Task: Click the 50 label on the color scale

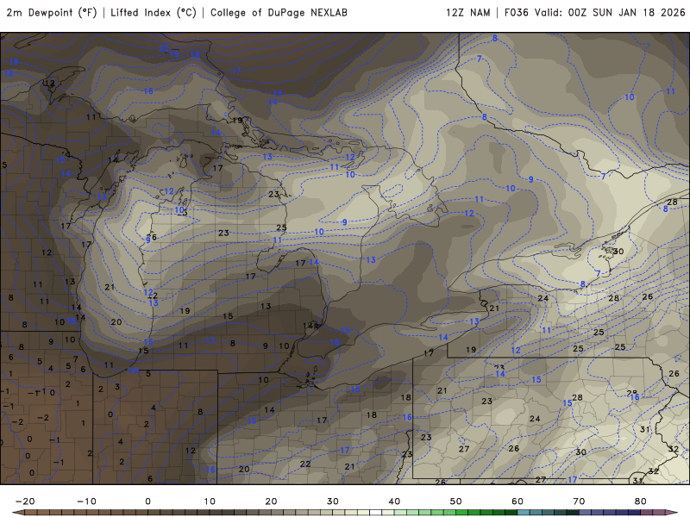Action: tap(456, 501)
